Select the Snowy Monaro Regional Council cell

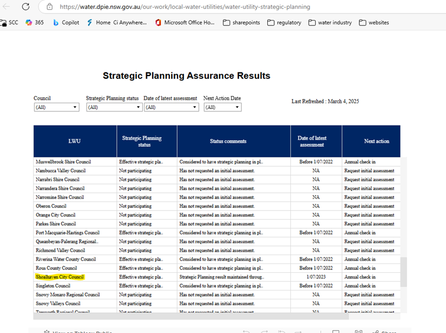[75, 295]
